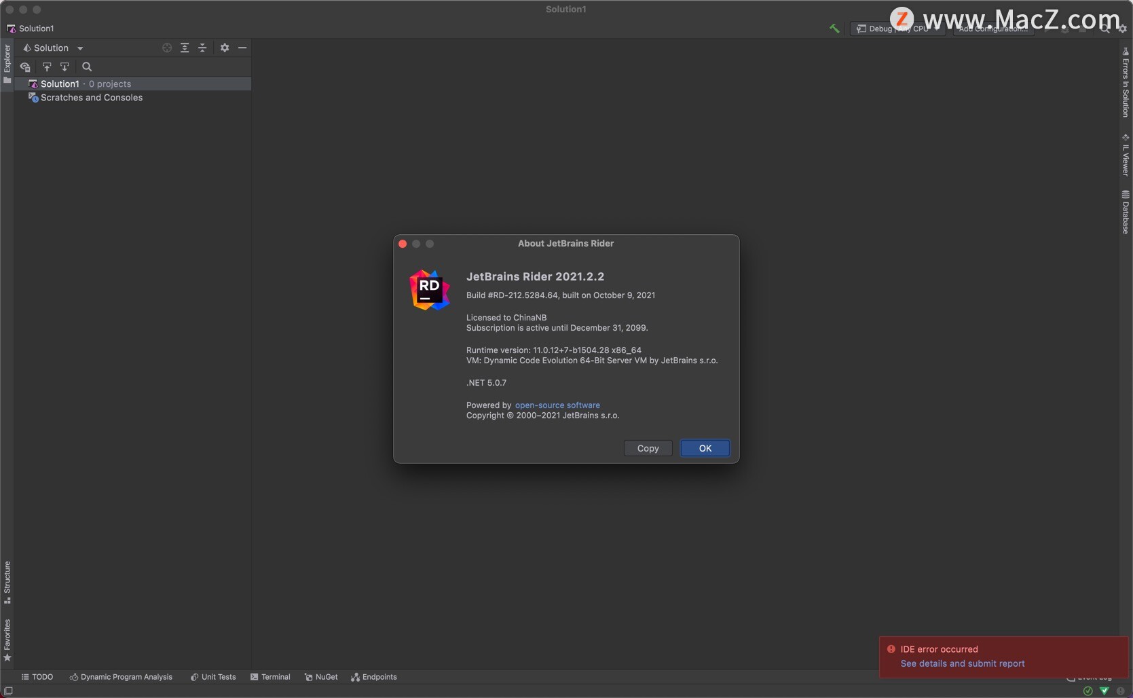Close the About JetBrains Rider dialog with red button
1133x698 pixels.
(403, 244)
